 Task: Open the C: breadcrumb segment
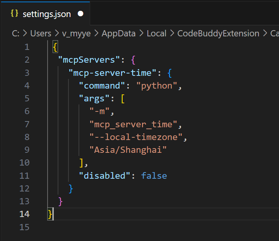click(16, 34)
